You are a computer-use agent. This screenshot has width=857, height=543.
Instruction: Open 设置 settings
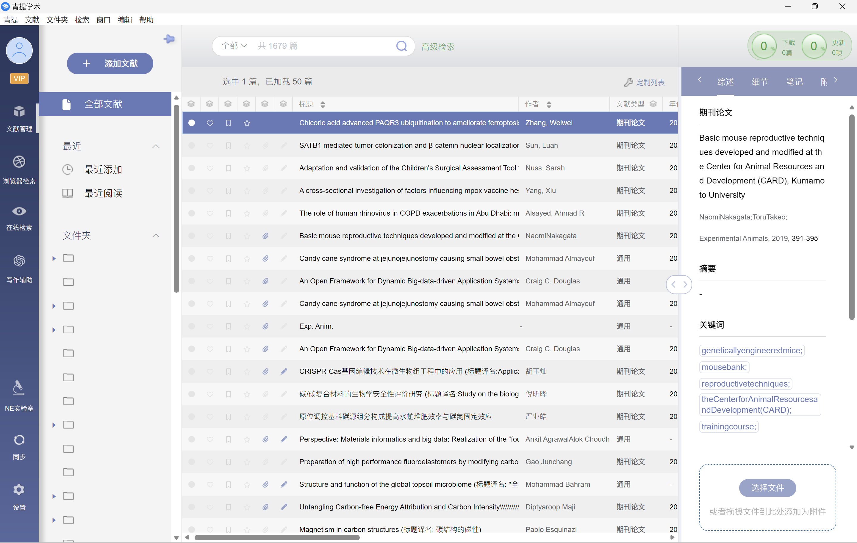click(19, 497)
